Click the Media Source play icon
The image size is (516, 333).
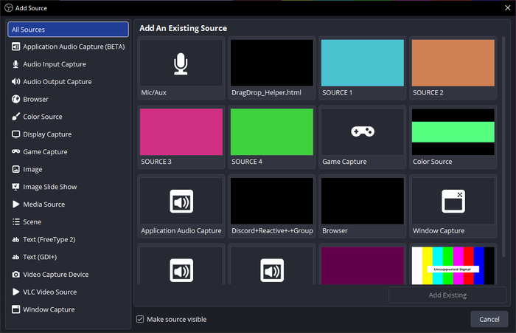(15, 204)
